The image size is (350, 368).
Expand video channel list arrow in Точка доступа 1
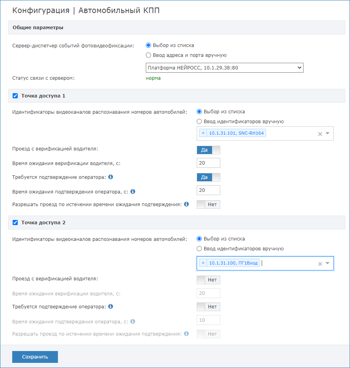[328, 133]
